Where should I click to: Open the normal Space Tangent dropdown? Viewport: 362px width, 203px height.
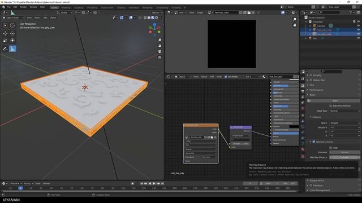point(344,123)
